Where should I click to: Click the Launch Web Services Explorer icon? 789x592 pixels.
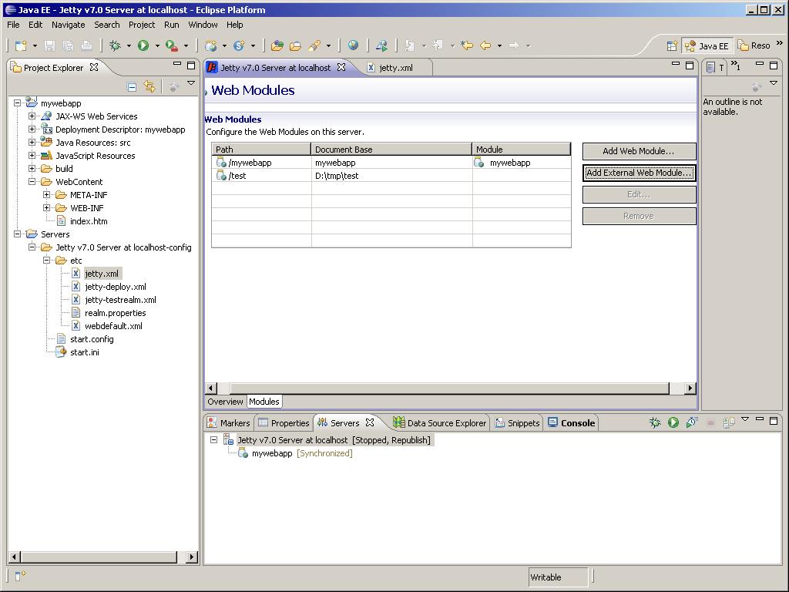(381, 45)
